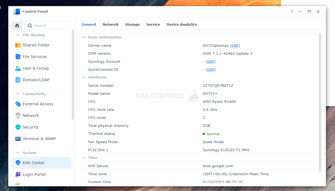The image size is (335, 191).
Task: Click the time.google.com NTP value
Action: (218, 166)
